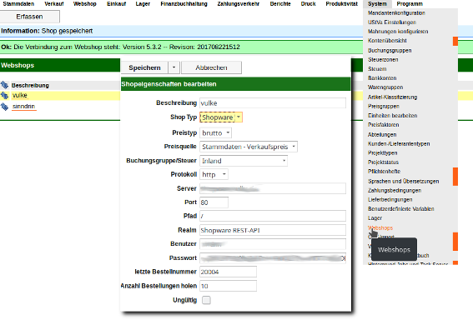Viewport: 473px width, 325px height.
Task: Expand the Protokoll http dropdown
Action: 214,174
